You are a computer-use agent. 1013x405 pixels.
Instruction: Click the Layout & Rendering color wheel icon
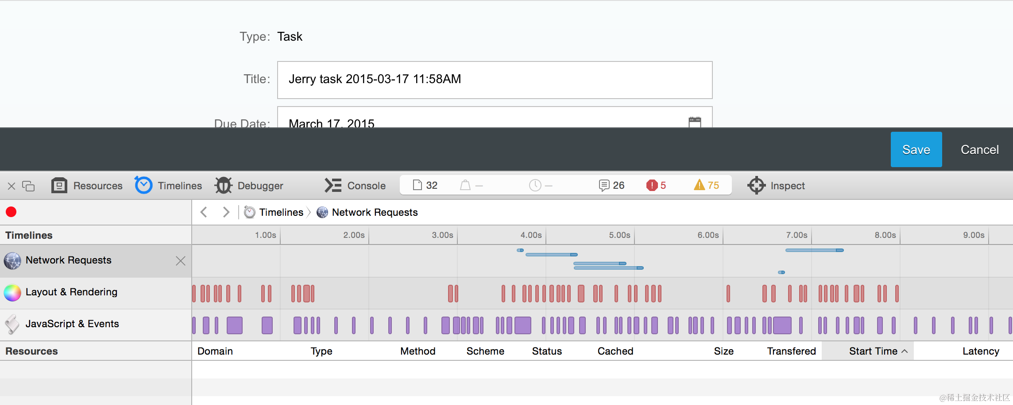(12, 292)
